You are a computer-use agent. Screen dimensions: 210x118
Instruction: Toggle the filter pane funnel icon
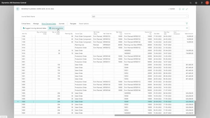point(187,24)
